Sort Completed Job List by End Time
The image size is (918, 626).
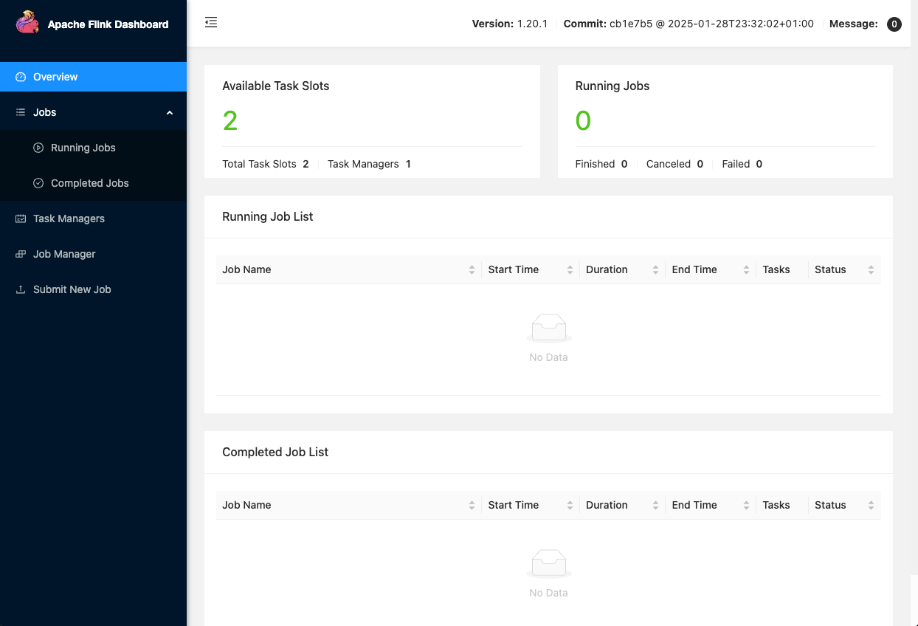tap(747, 506)
